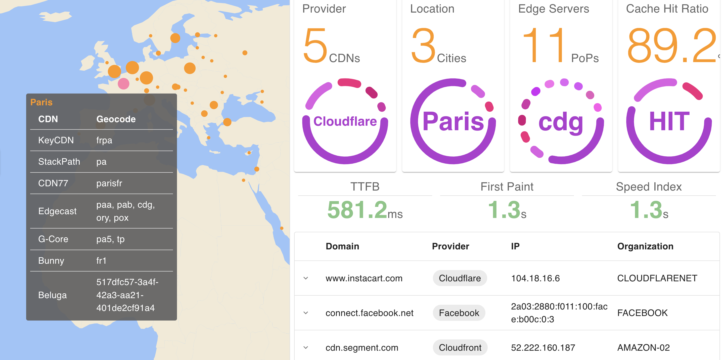Click the large orange marker over Poland
The image size is (724, 360).
[x=190, y=68]
